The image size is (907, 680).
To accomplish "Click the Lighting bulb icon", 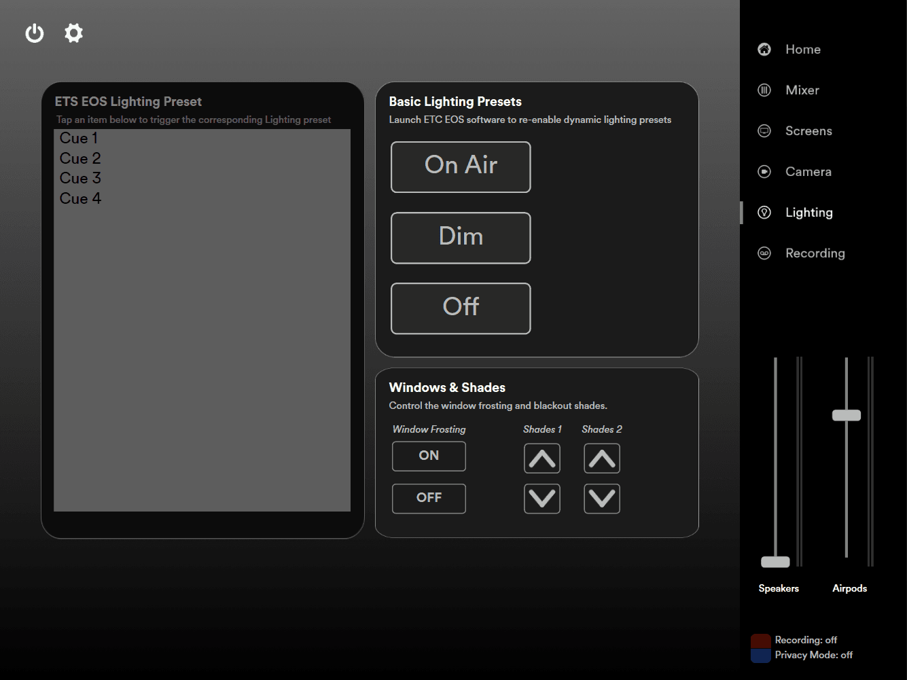I will [x=764, y=213].
